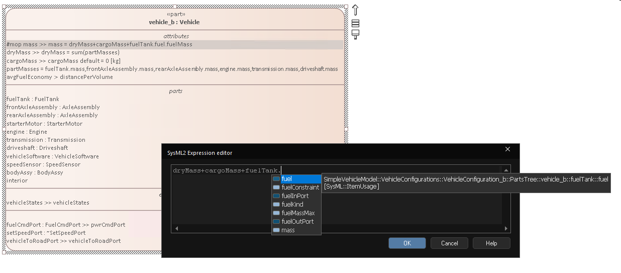Viewport: 621px width, 273px height.
Task: Open Help for the Expression editor
Action: click(x=491, y=243)
